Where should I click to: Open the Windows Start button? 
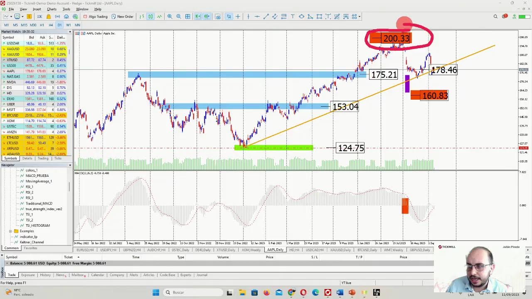point(156,292)
